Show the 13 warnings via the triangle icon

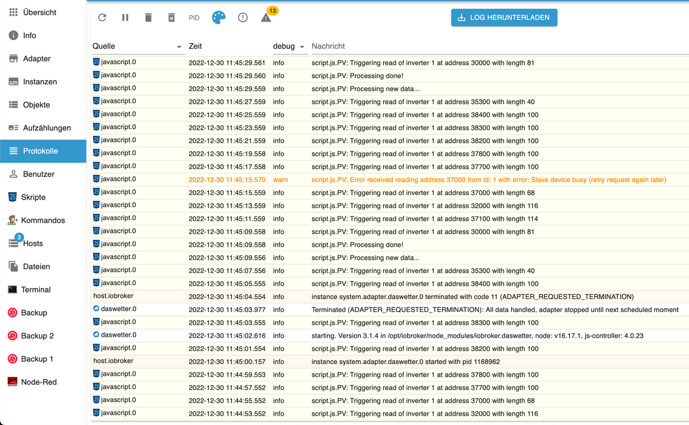(266, 18)
